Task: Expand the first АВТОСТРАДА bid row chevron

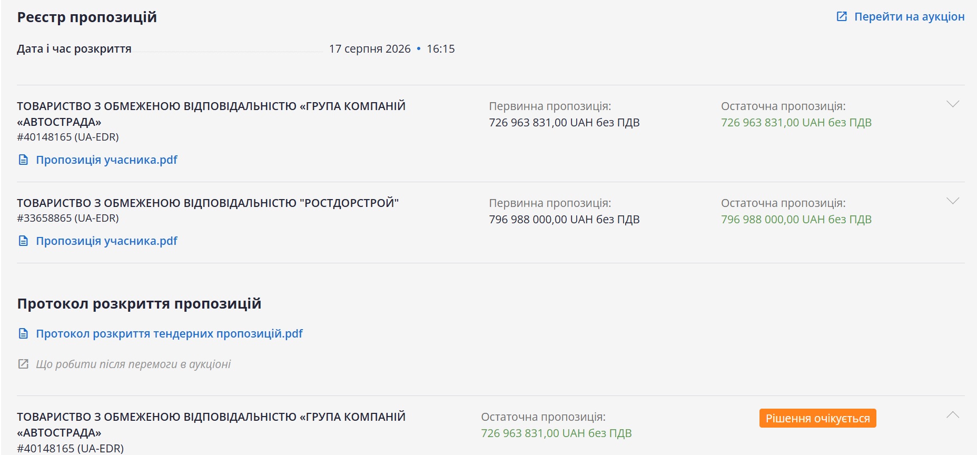Action: coord(952,104)
